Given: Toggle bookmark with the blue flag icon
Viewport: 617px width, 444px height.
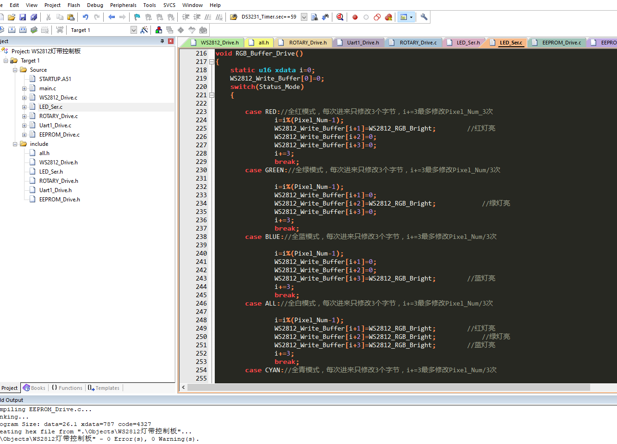Looking at the screenshot, I should click(x=137, y=17).
